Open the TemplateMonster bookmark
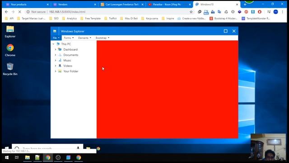 pos(256,18)
